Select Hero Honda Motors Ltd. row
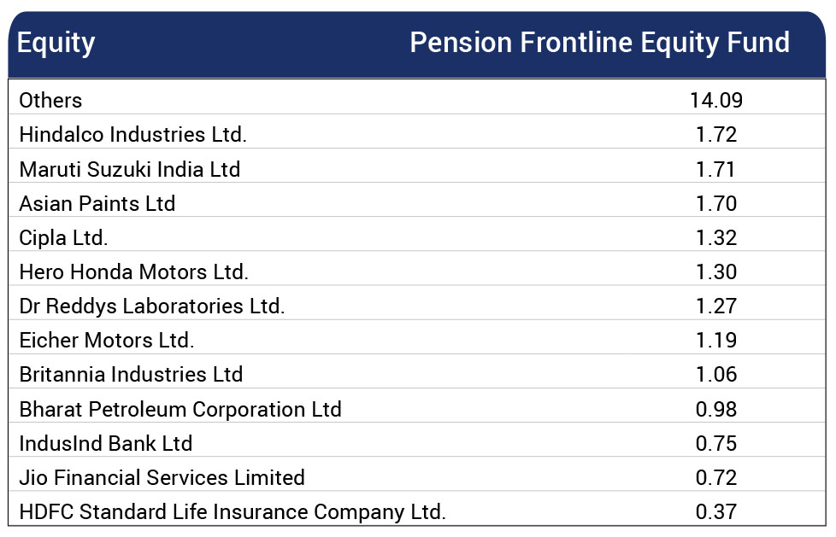The image size is (836, 537). [x=417, y=268]
